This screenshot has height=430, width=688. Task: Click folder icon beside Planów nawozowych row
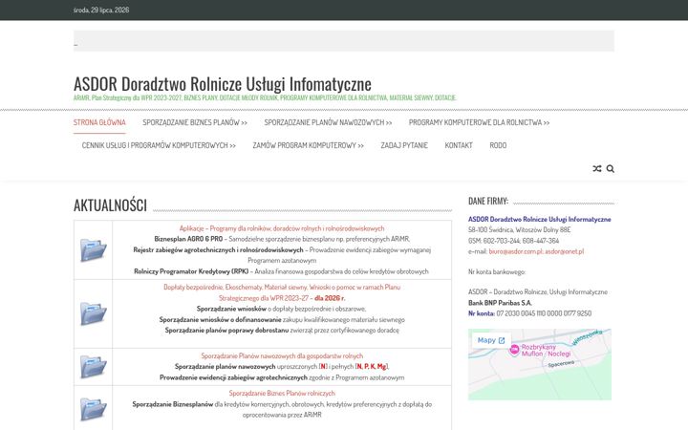tap(93, 367)
